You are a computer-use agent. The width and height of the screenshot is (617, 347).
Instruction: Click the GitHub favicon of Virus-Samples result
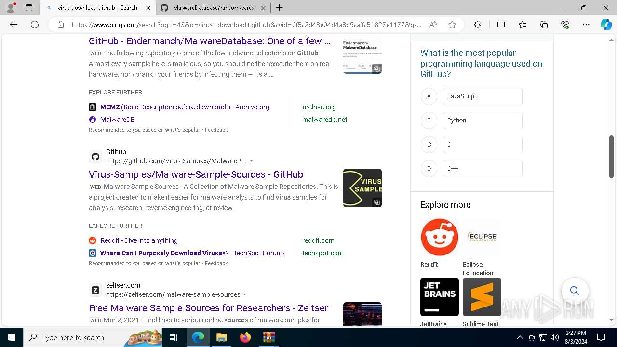click(95, 157)
